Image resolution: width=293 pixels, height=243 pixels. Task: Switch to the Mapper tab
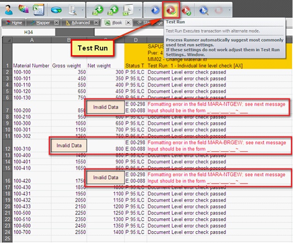pos(42,22)
